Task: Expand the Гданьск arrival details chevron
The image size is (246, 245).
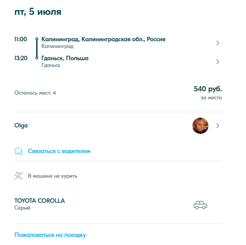Action: (218, 62)
